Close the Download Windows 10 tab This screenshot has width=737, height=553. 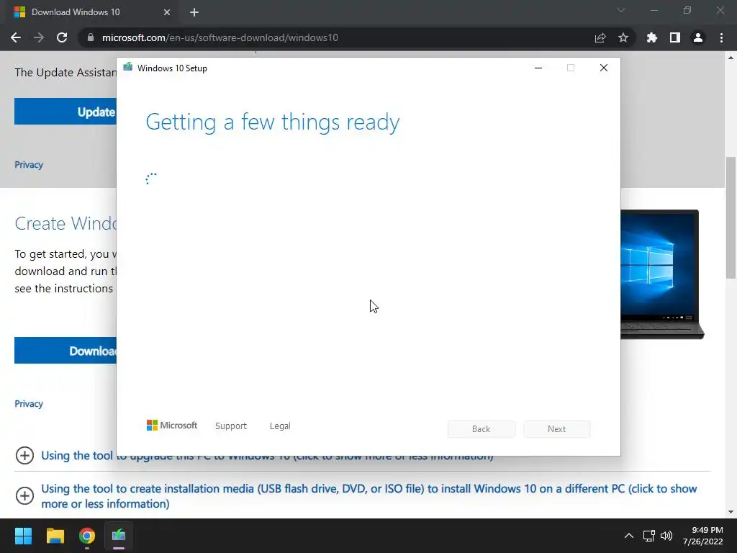[x=167, y=12]
